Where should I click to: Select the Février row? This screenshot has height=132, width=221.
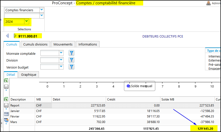115,116
